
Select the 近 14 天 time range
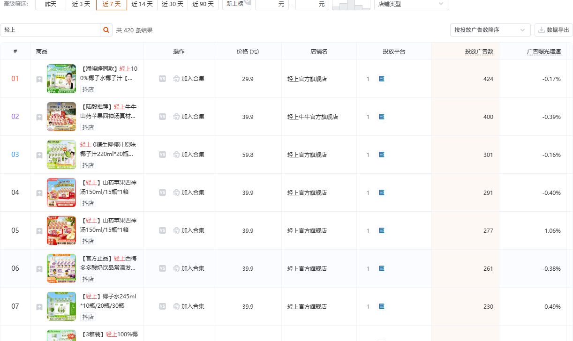pos(142,4)
